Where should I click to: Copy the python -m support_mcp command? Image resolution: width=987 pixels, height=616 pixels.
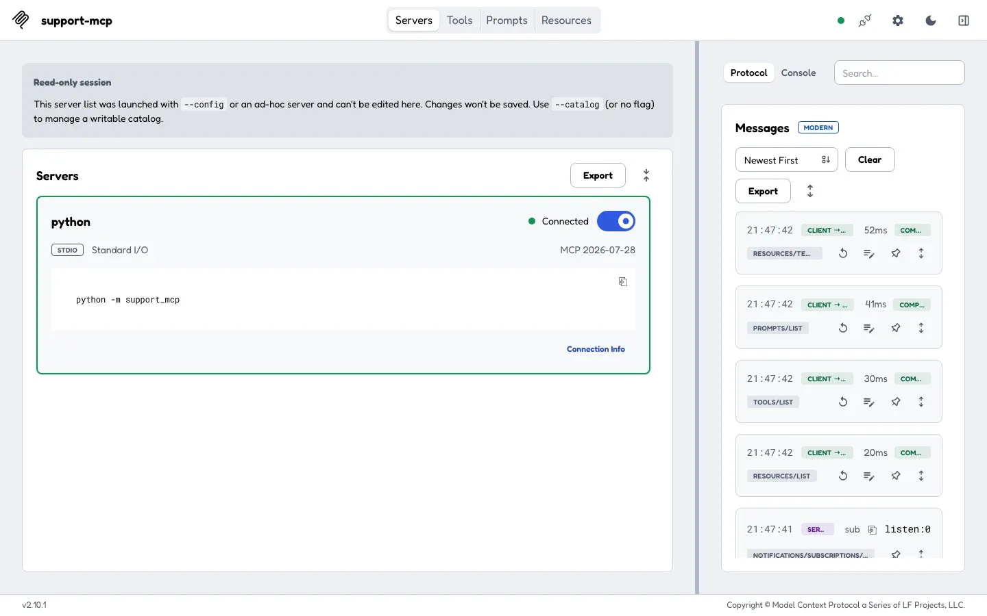pos(623,281)
